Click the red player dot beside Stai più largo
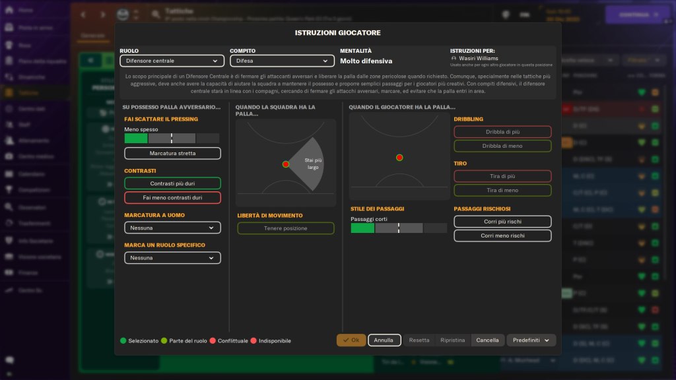676x380 pixels. coord(286,164)
